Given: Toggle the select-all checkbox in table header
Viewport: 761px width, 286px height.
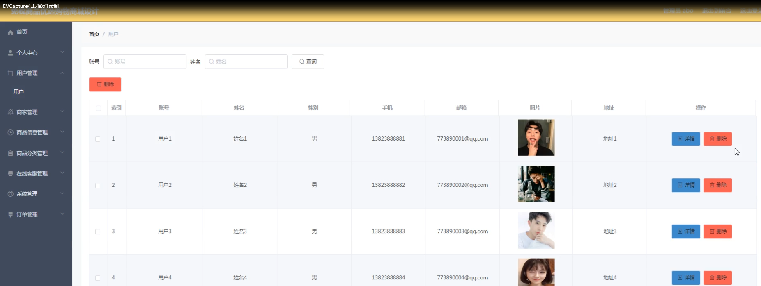Looking at the screenshot, I should 98,108.
